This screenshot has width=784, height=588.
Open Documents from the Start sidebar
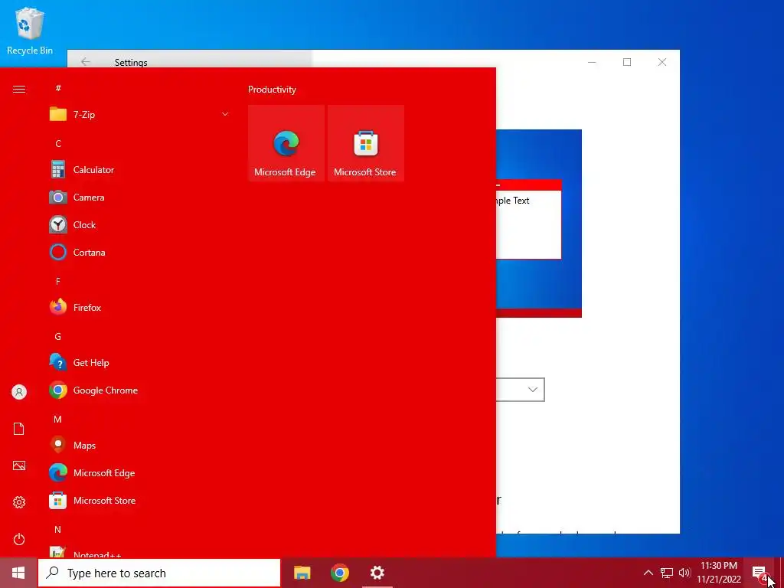coord(19,429)
